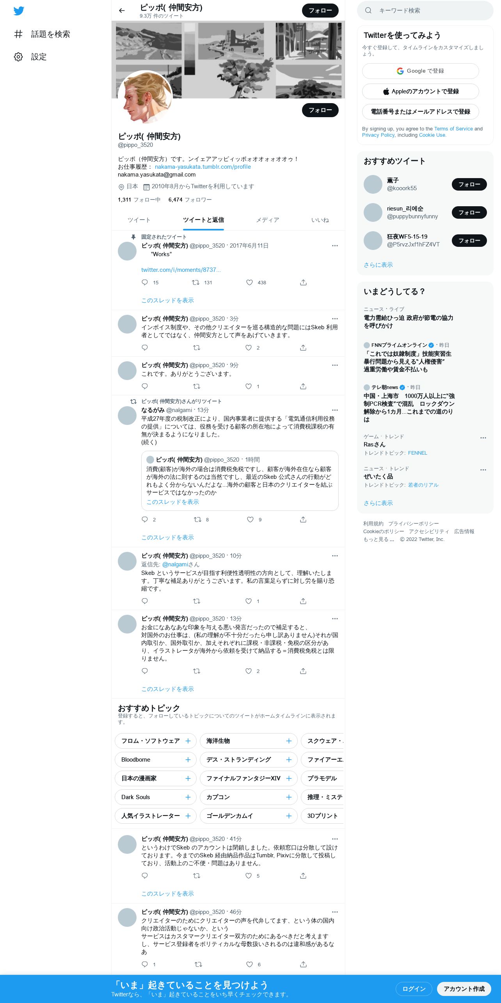Retweet the インボイス制度 tweet
501x1003 pixels.
197,348
